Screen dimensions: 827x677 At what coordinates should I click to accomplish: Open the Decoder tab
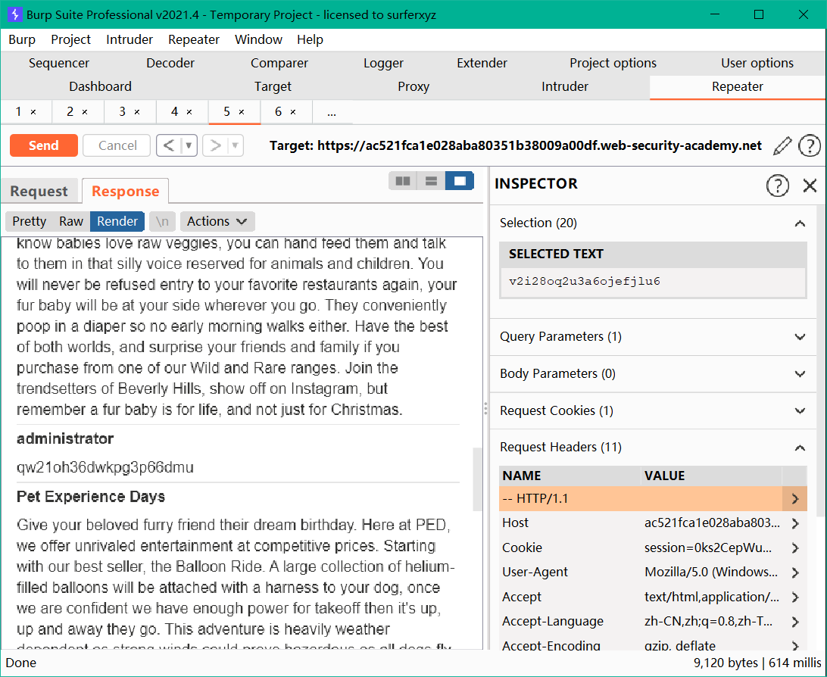pyautogui.click(x=170, y=64)
